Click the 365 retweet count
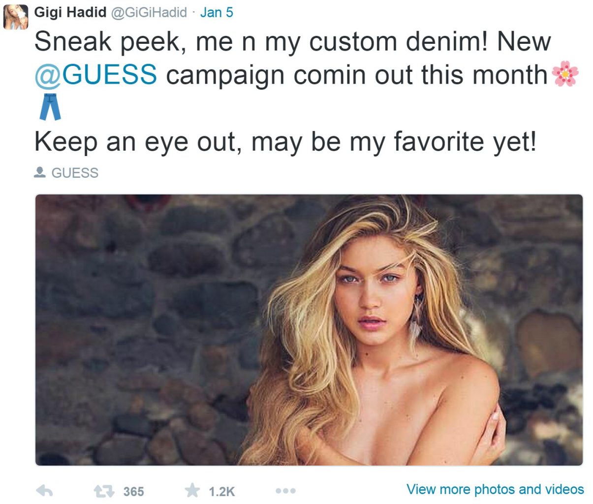 tap(133, 491)
